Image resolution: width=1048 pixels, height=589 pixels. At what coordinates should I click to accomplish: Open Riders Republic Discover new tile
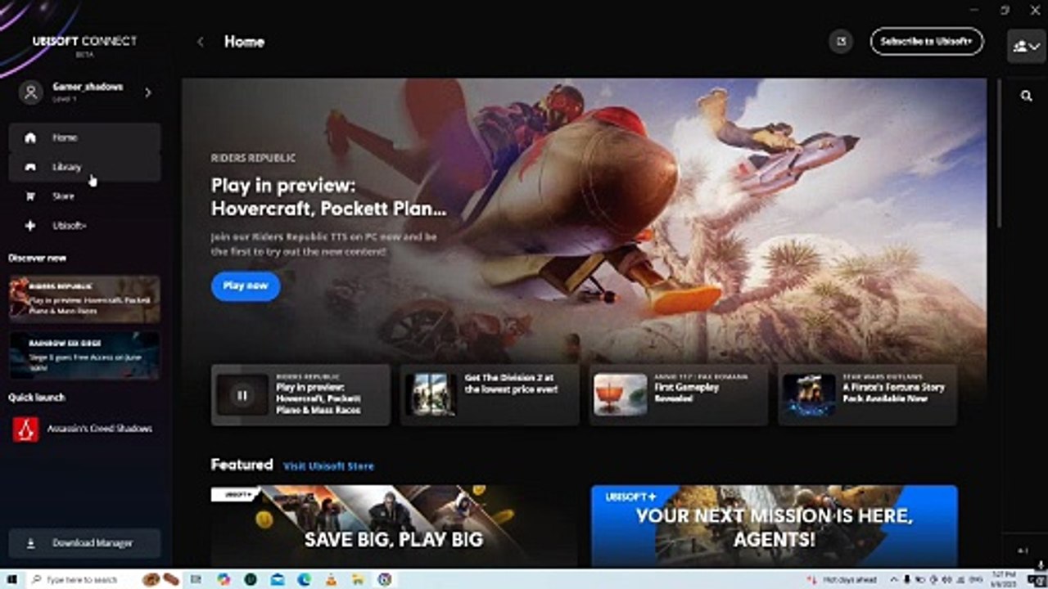84,299
